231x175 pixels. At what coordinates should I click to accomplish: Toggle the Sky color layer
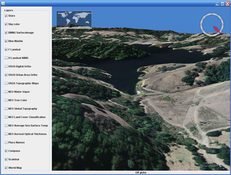pyautogui.click(x=6, y=24)
